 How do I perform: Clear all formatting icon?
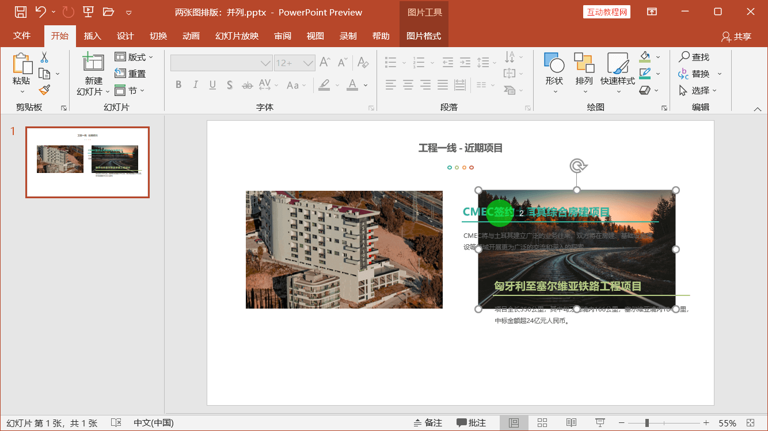point(362,63)
